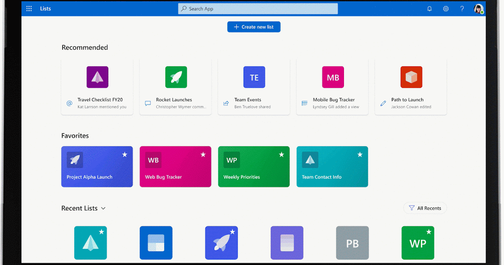
Task: Open the Project Alpha Launch favorite card
Action: (97, 167)
